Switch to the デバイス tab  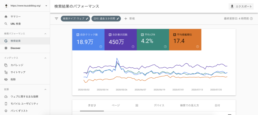tap(159, 106)
